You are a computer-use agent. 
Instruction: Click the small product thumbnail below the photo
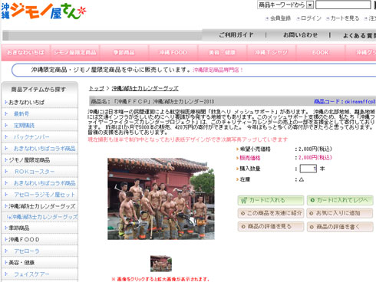point(161,264)
